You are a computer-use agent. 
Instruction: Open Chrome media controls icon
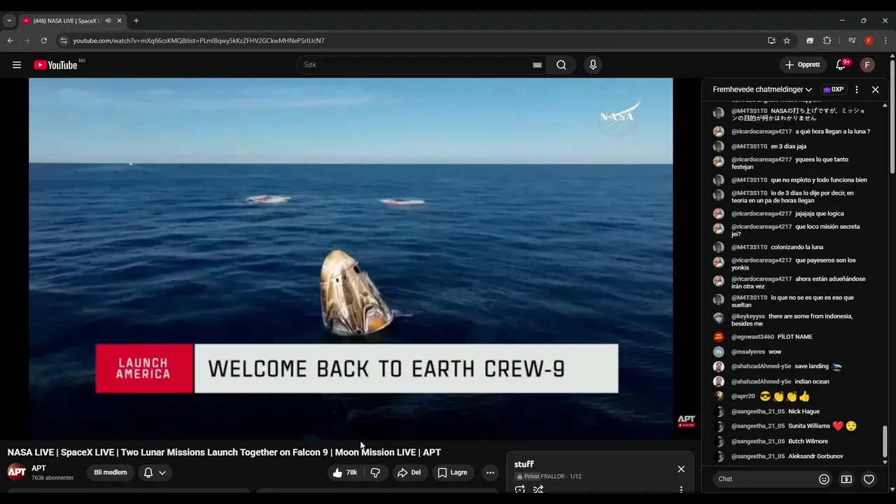(852, 41)
